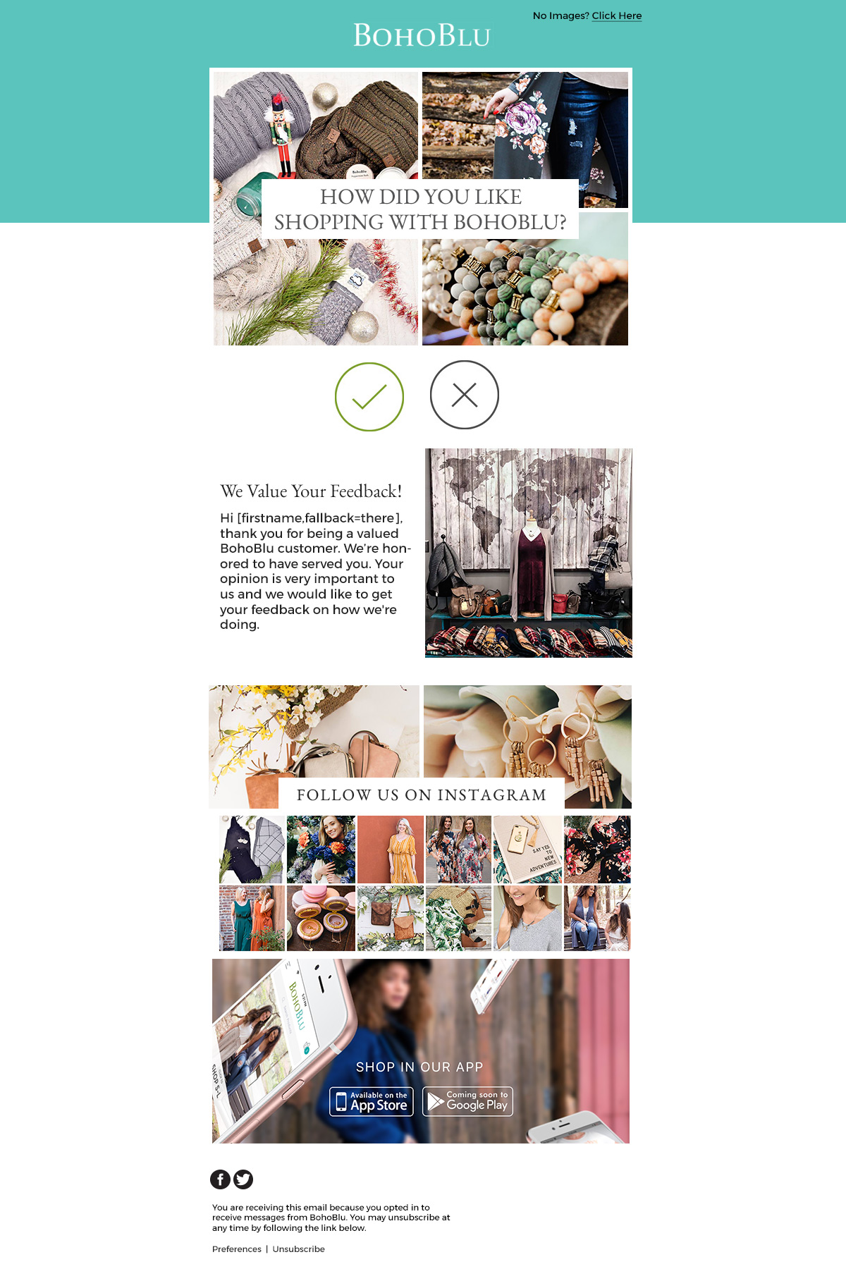Open the Facebook icon in the footer
Image resolution: width=846 pixels, height=1269 pixels.
coord(221,1179)
